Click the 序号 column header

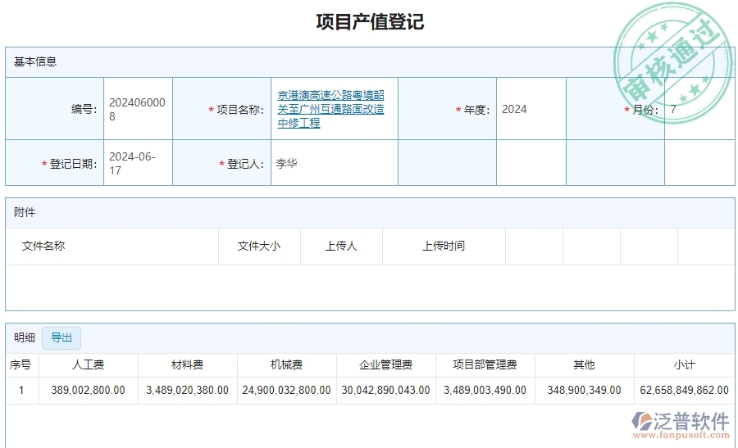(x=20, y=364)
